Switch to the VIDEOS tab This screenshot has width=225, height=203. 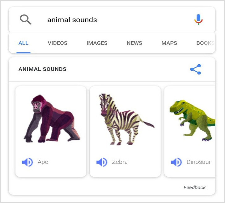pyautogui.click(x=57, y=43)
